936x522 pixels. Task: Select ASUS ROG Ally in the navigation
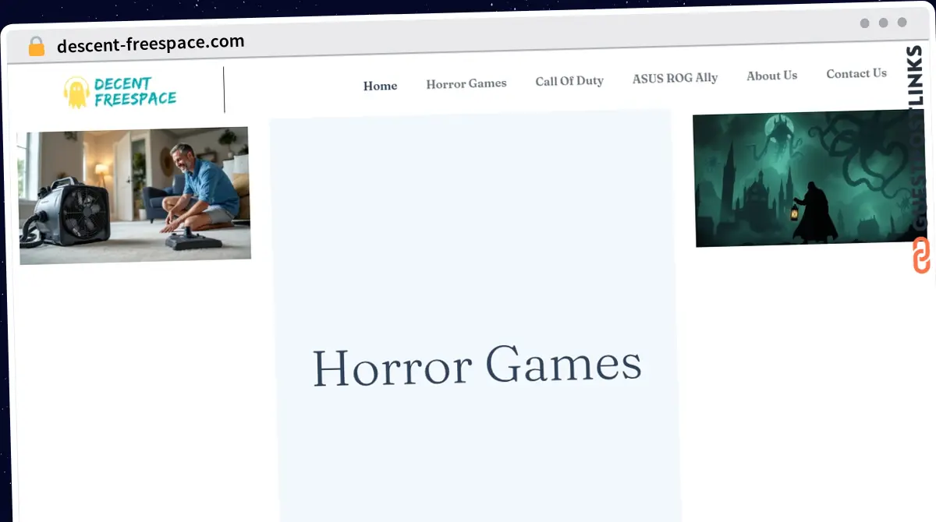click(675, 78)
